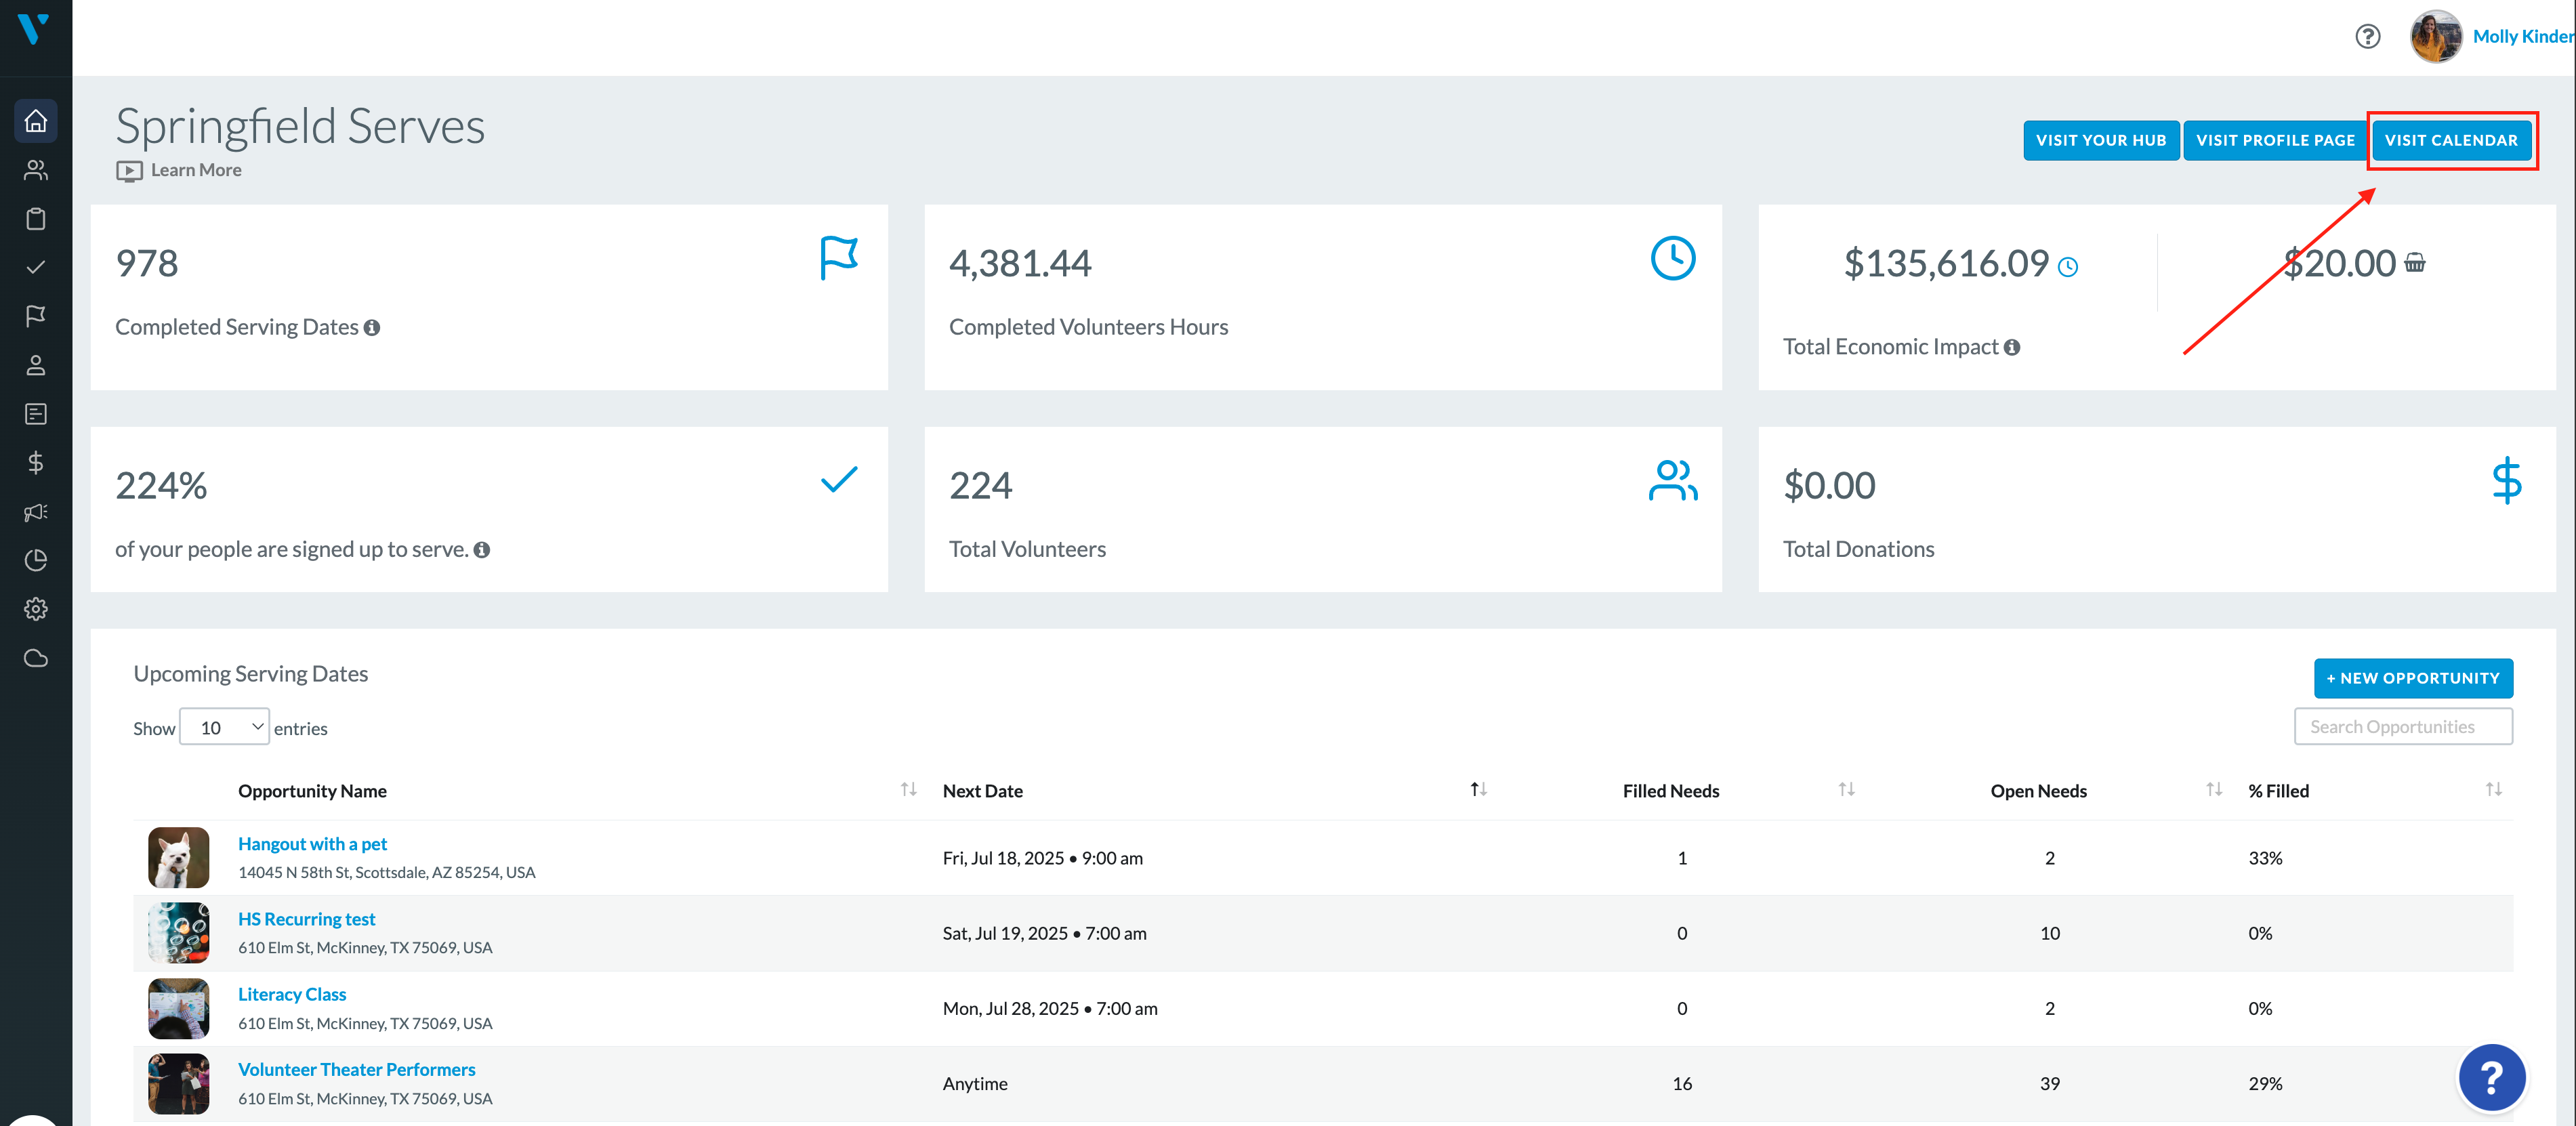Click the thumbnail for Volunteer Theater Performers
This screenshot has height=1126, width=2576.
tap(179, 1083)
